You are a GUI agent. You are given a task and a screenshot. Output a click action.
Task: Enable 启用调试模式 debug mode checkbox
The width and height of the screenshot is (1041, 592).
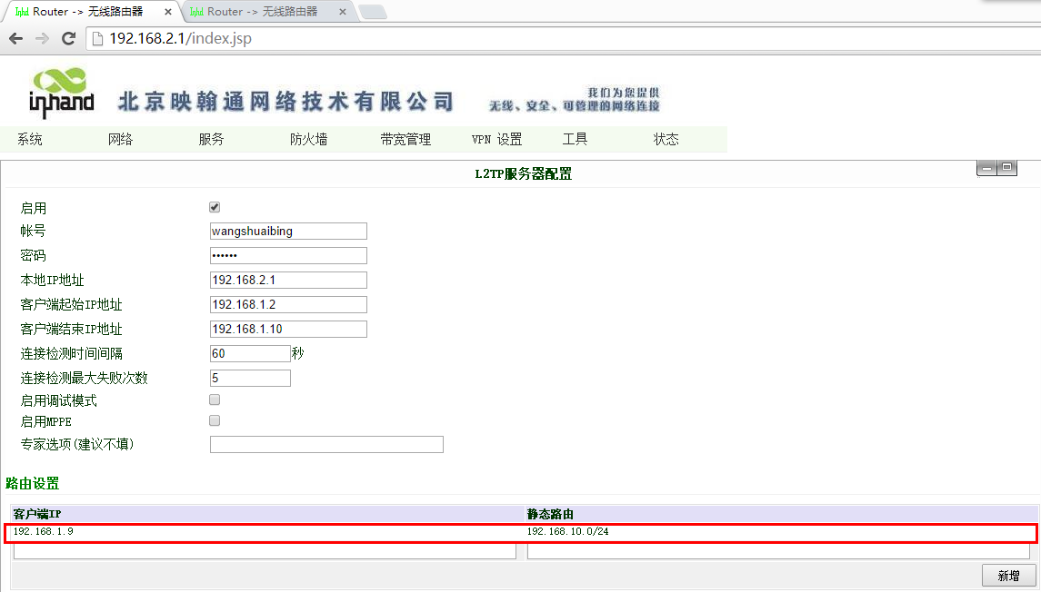click(x=215, y=400)
